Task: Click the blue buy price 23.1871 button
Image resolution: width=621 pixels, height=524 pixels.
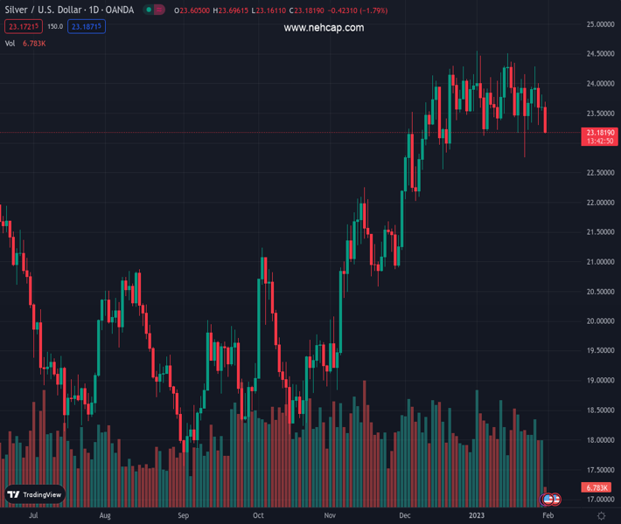Action: pyautogui.click(x=87, y=26)
